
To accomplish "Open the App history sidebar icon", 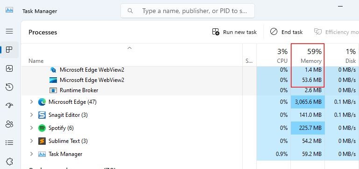I will pos(9,87).
